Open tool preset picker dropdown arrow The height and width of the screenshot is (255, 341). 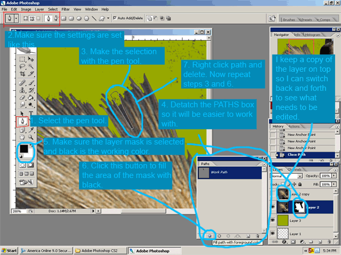click(x=16, y=19)
